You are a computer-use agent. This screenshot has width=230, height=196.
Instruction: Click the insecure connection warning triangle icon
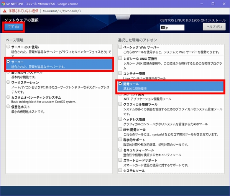click(5, 11)
